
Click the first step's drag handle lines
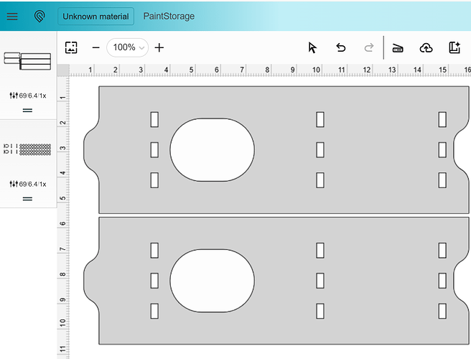pos(27,111)
